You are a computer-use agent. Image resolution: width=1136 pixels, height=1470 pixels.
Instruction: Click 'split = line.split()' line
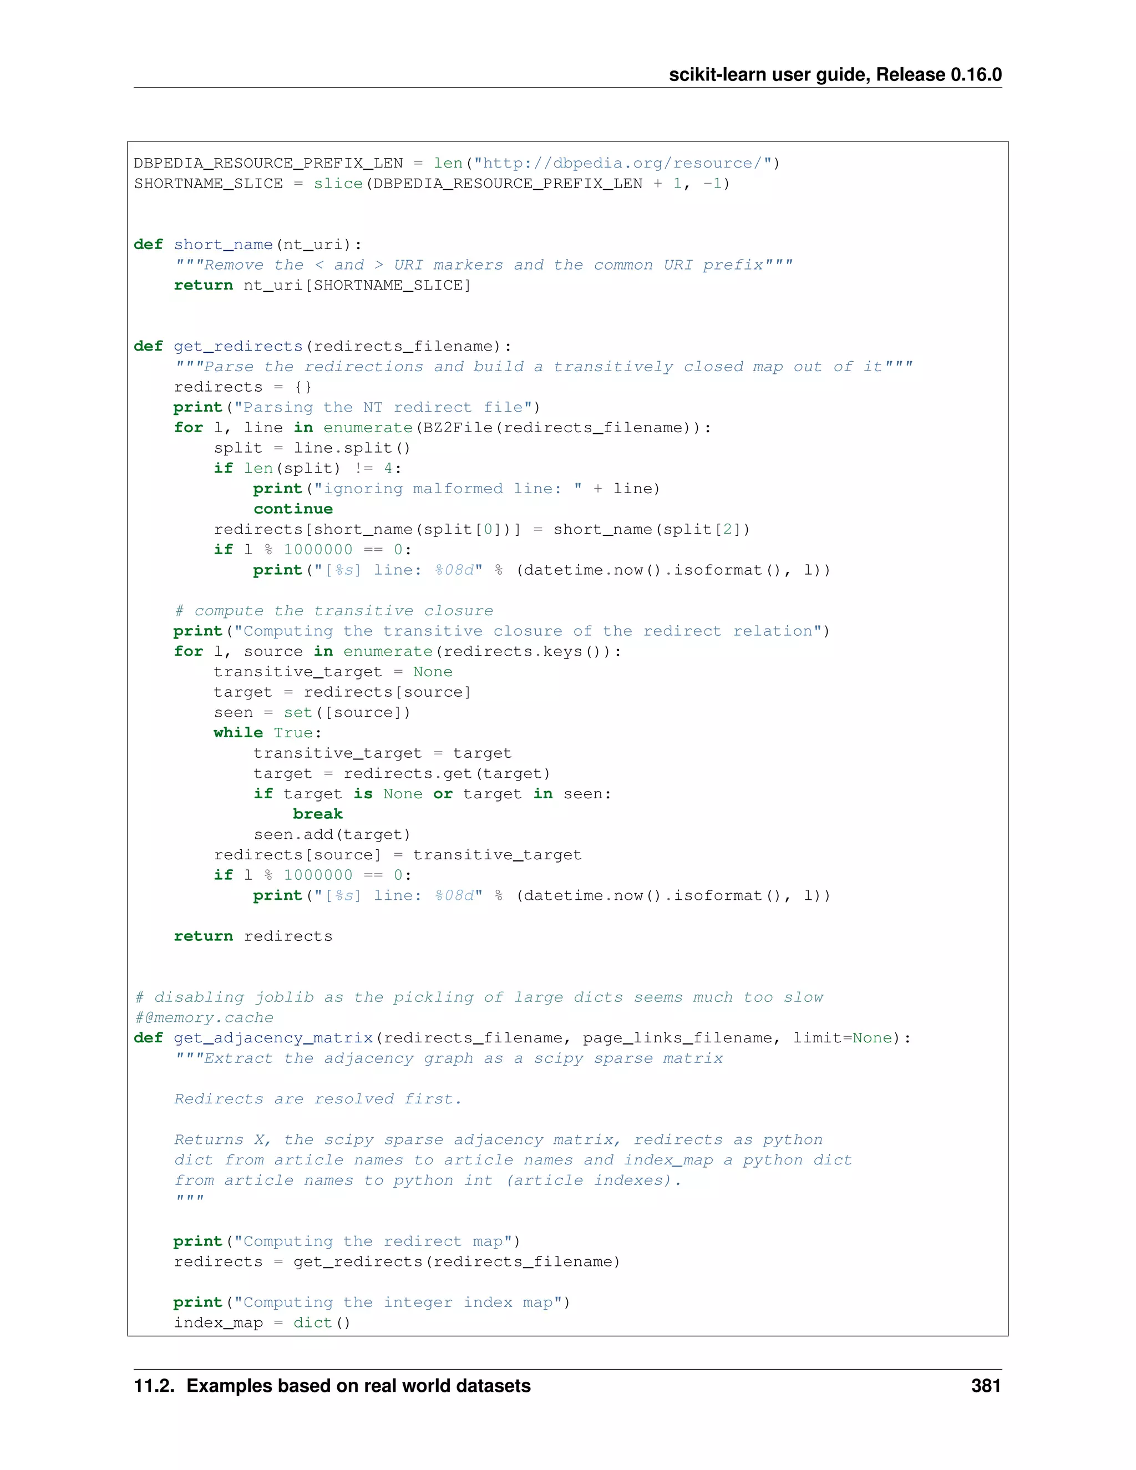[312, 448]
